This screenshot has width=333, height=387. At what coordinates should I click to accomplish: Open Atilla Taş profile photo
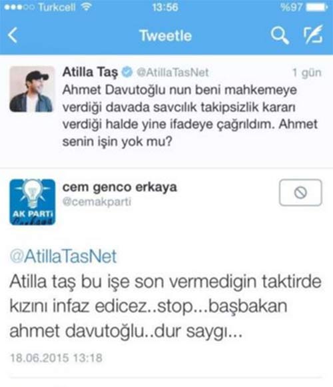click(x=32, y=89)
